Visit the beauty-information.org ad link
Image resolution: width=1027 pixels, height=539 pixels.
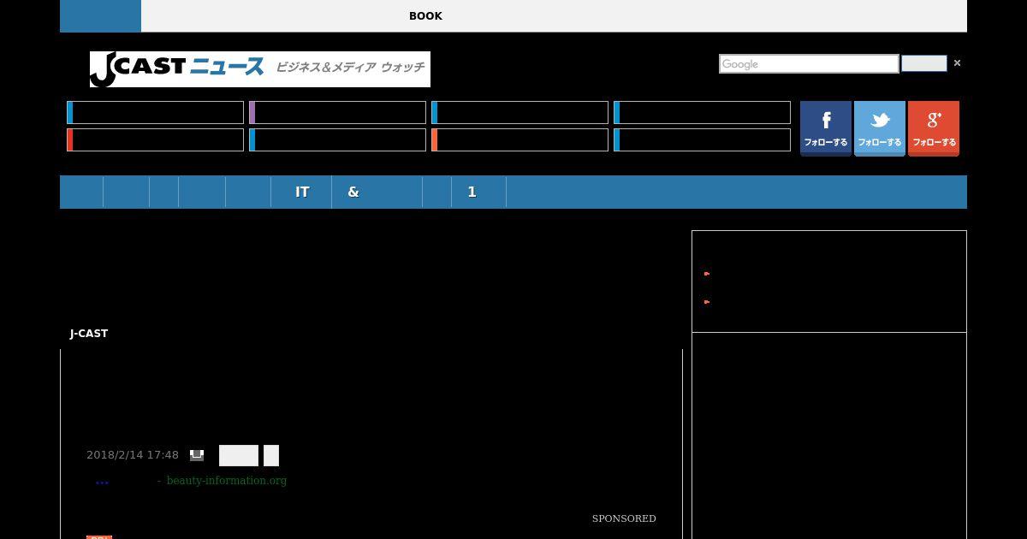227,481
